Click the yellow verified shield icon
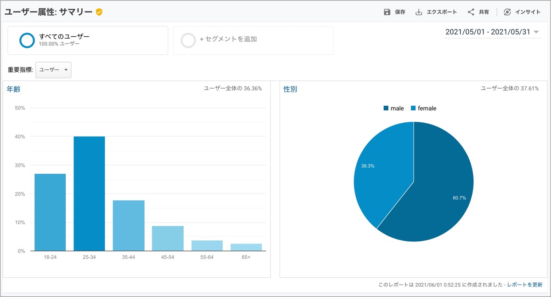The width and height of the screenshot is (551, 297). (99, 12)
